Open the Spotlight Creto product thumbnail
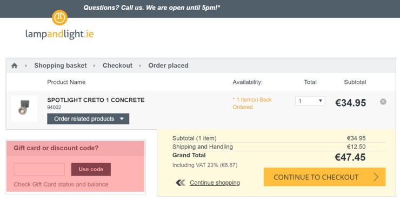Viewport: 400px width, 203px height. [24, 109]
